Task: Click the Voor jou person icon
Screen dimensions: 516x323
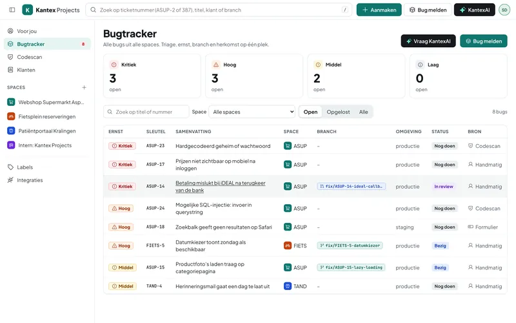Action: pyautogui.click(x=10, y=31)
